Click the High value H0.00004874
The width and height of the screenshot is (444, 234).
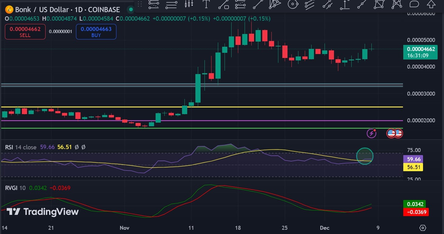(x=60, y=19)
